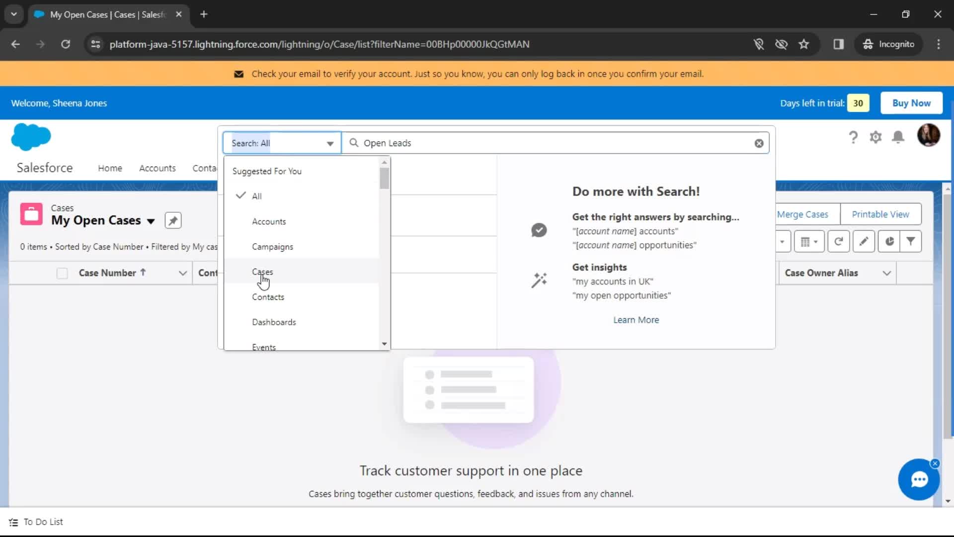
Task: Go back in browser
Action: click(15, 44)
